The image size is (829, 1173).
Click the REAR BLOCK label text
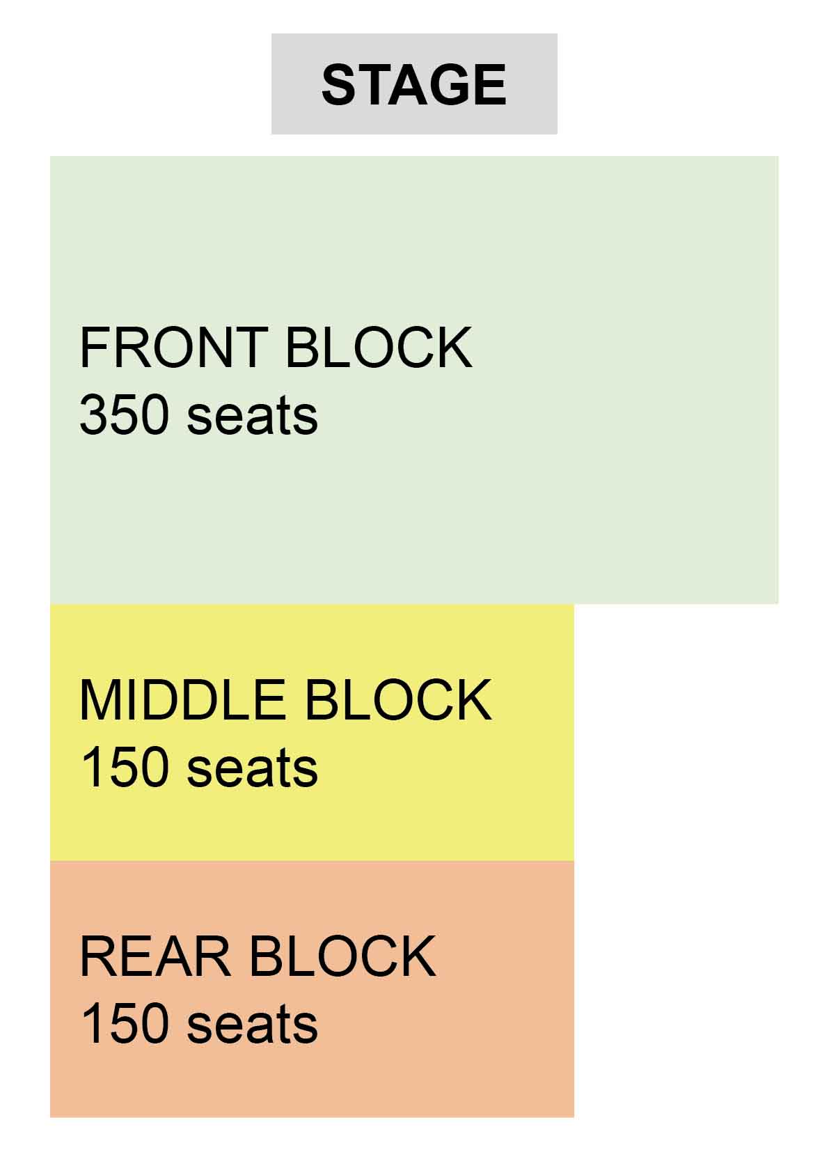258,956
